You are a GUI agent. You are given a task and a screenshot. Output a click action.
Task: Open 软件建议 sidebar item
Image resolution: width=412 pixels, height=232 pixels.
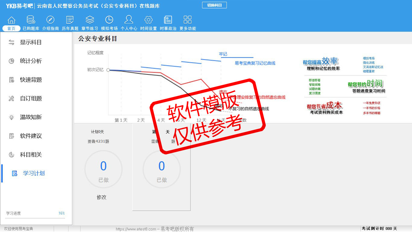coord(31,136)
